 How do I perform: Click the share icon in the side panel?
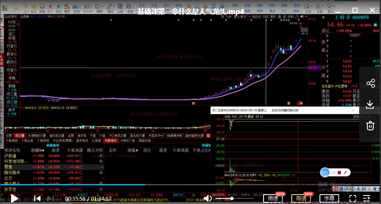(370, 83)
